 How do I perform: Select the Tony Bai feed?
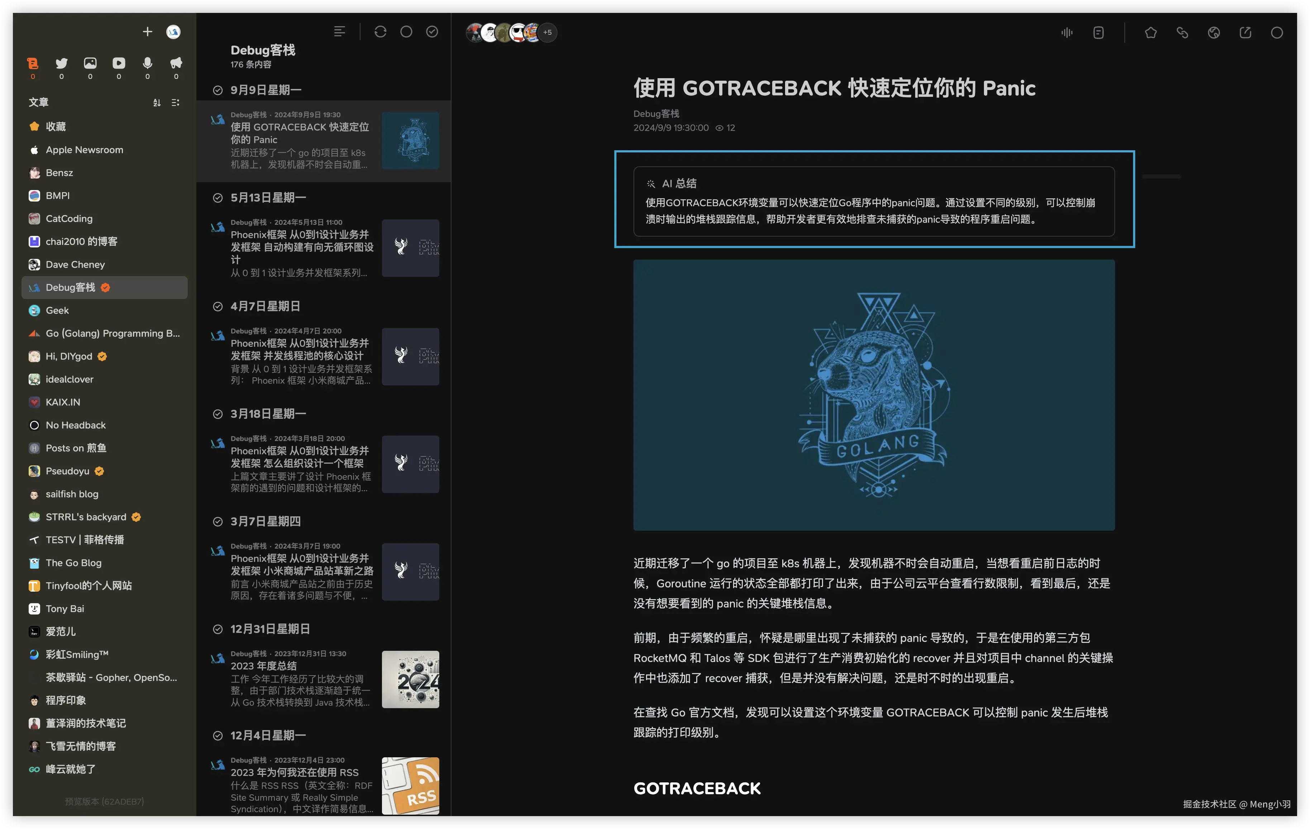click(65, 608)
